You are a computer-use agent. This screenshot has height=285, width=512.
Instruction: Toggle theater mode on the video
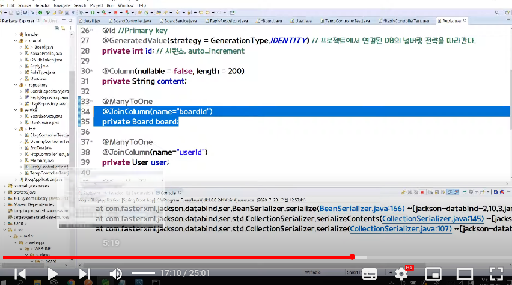click(x=465, y=274)
